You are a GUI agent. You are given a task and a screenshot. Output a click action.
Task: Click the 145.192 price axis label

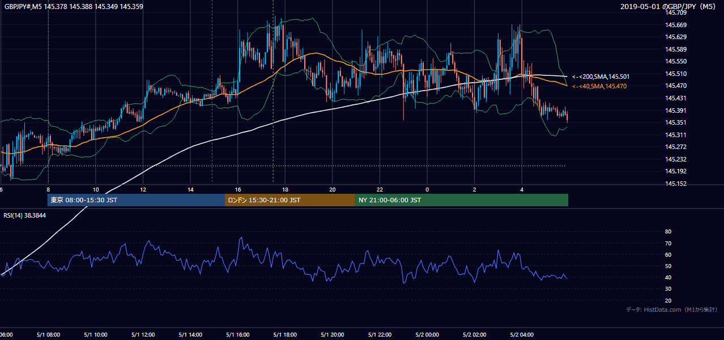pos(676,171)
